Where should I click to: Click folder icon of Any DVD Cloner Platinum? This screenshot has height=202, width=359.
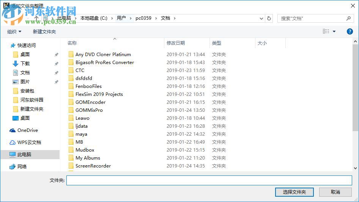[x=71, y=55]
